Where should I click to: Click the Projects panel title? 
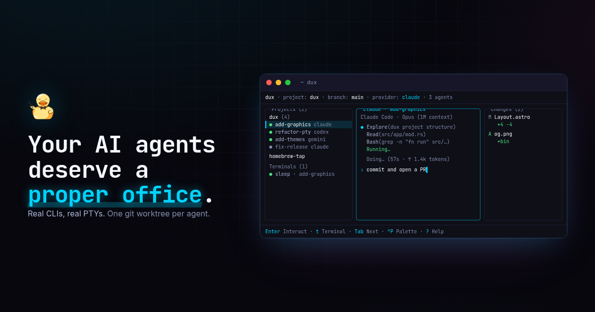(x=289, y=109)
